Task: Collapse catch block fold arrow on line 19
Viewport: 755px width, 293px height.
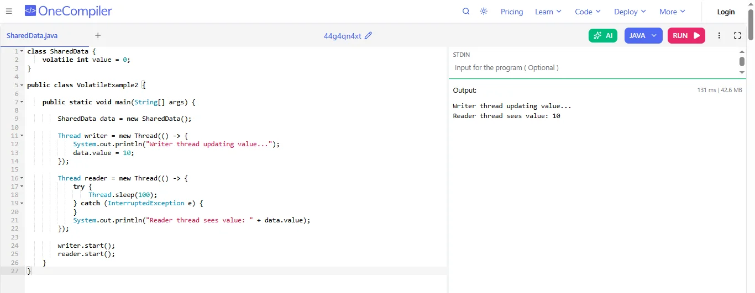Action: click(x=22, y=204)
